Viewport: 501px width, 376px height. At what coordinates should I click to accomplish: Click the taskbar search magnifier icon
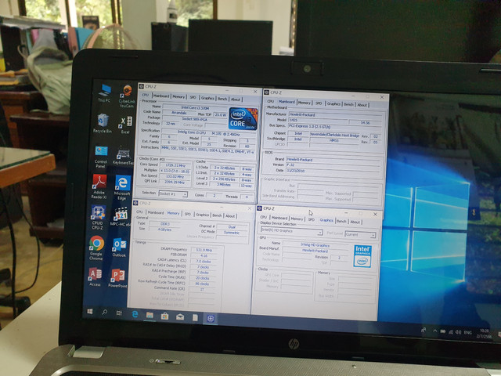104,312
